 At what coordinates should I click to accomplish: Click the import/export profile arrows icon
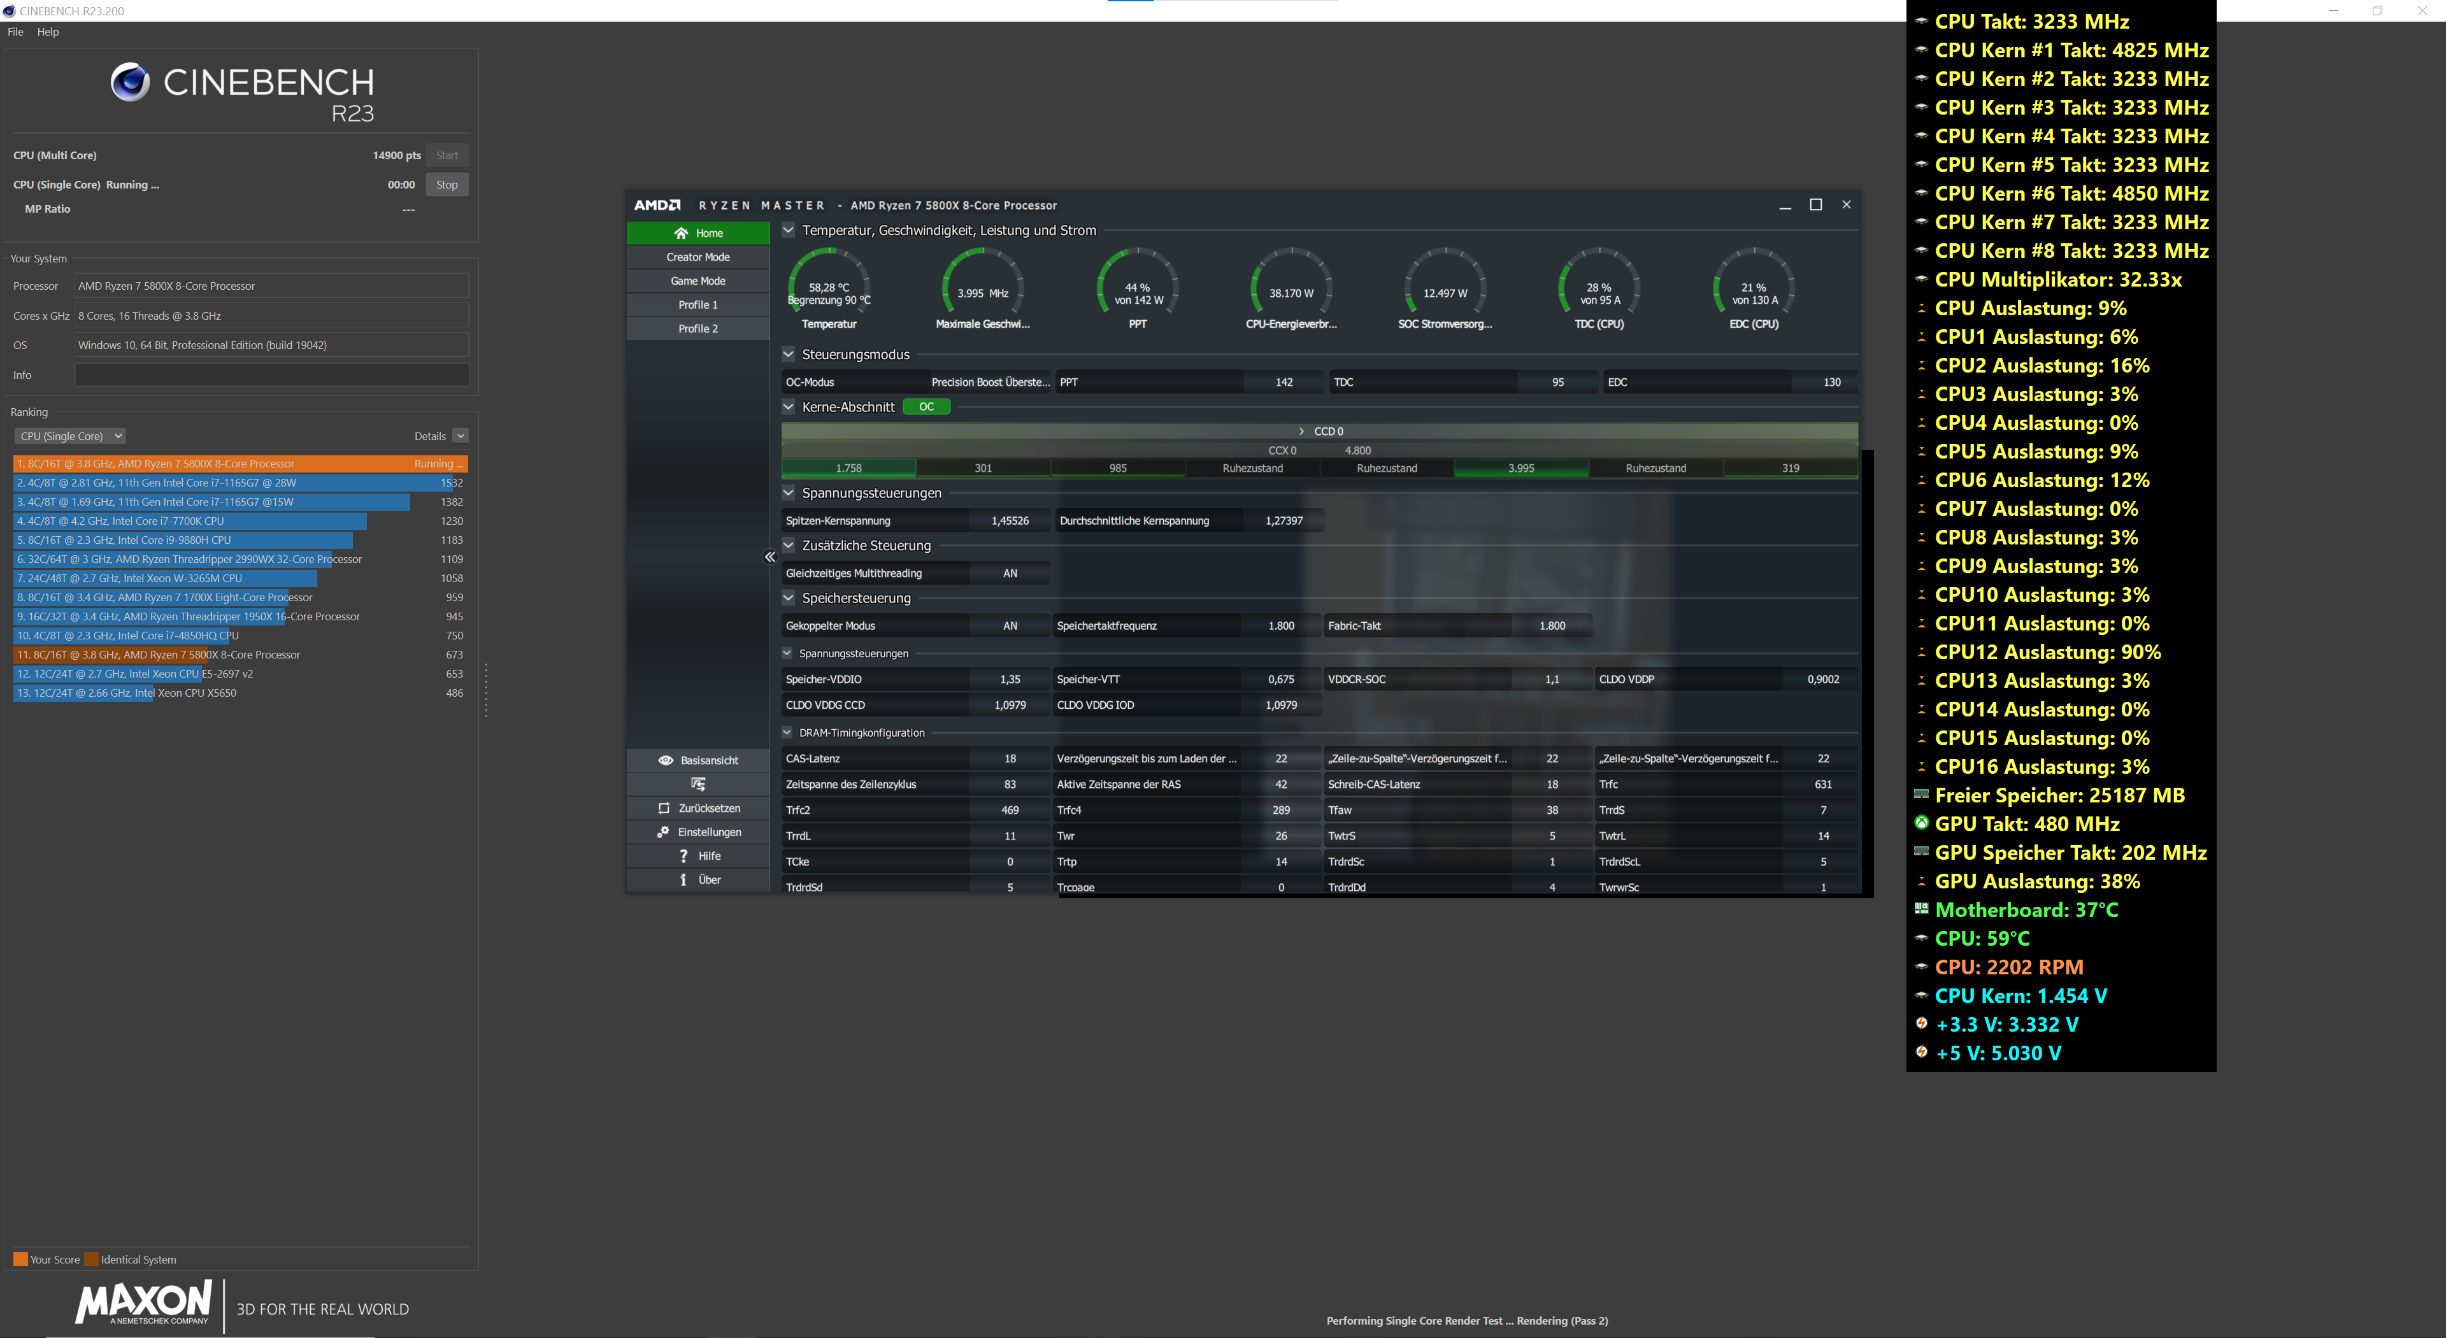click(698, 785)
